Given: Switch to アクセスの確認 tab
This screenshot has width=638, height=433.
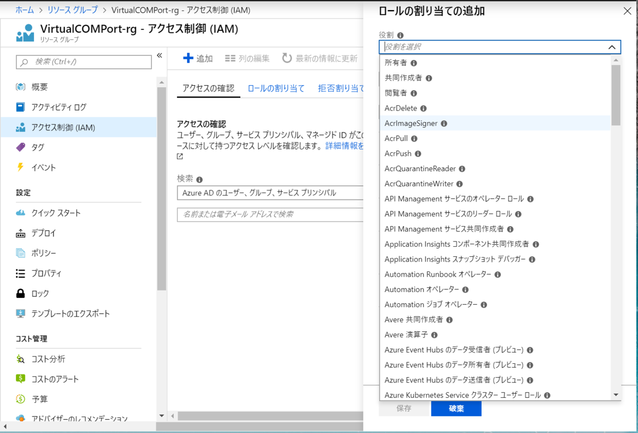Looking at the screenshot, I should point(208,88).
